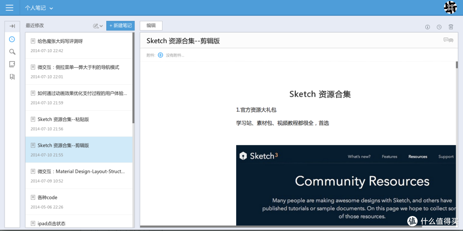Click date 2014-05-06 22:26
The height and width of the screenshot is (231, 463).
point(47,207)
